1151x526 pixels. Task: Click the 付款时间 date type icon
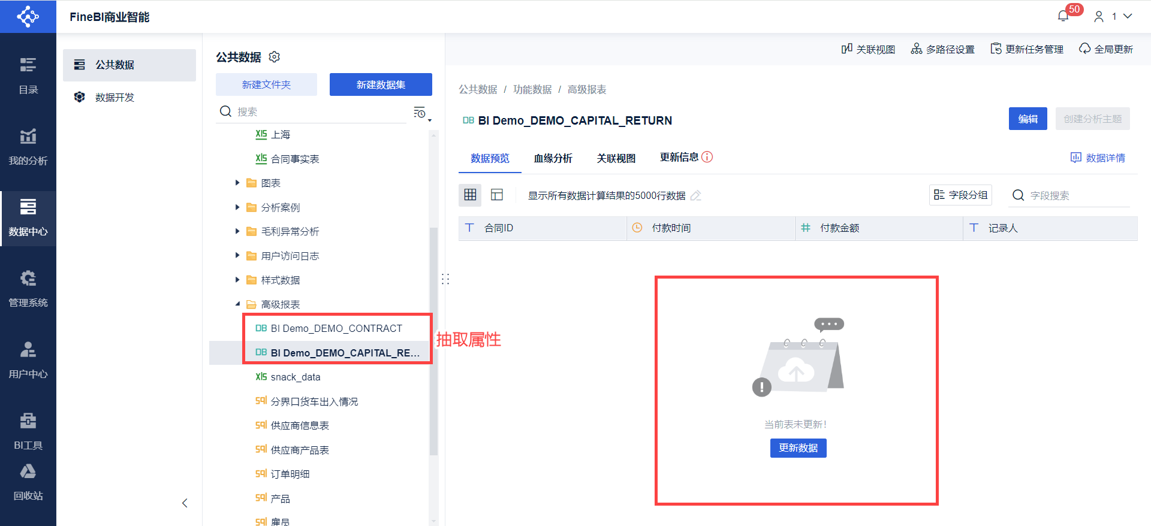tap(637, 228)
